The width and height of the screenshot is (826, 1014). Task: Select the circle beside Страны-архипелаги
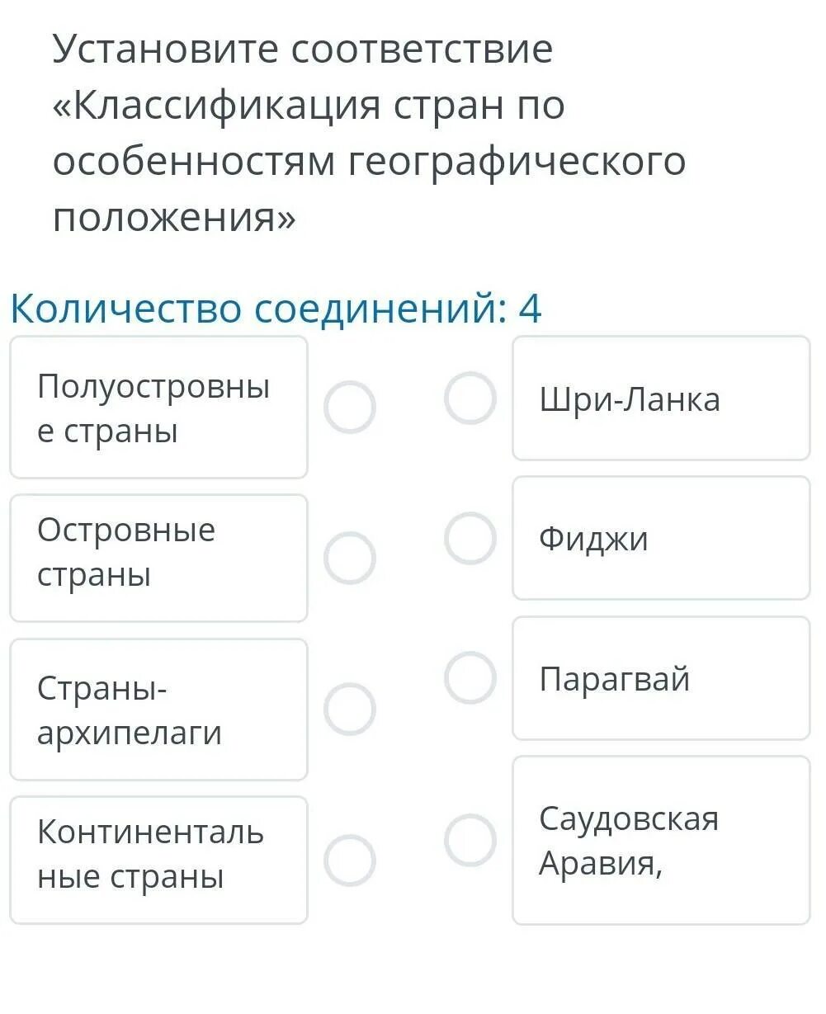point(349,709)
